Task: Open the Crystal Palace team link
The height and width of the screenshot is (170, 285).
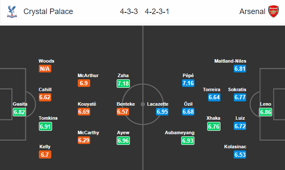Action: pyautogui.click(x=48, y=12)
